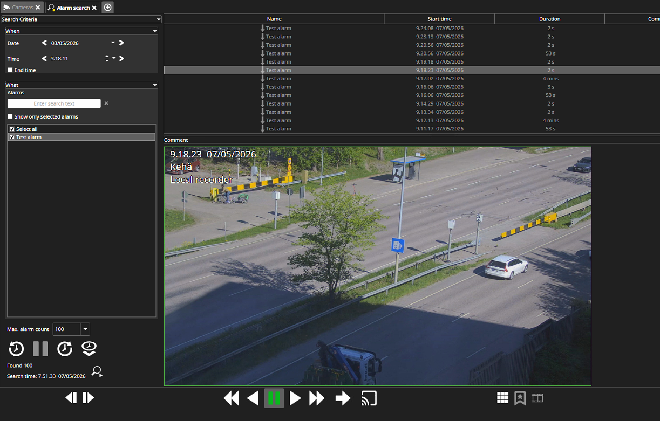Fast forward the video
The image size is (660, 421).
pyautogui.click(x=317, y=398)
